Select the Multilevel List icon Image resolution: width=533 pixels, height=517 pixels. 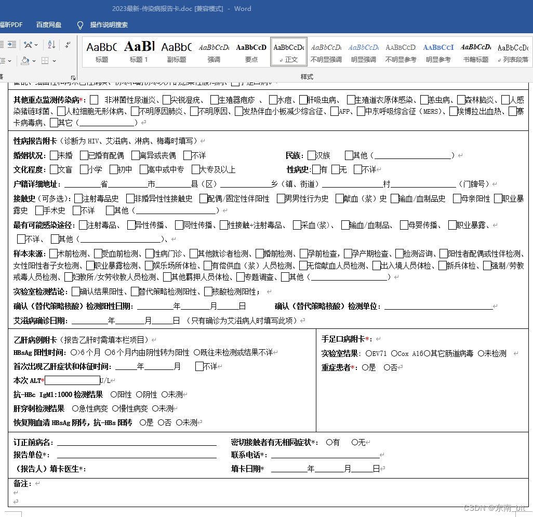(2, 61)
